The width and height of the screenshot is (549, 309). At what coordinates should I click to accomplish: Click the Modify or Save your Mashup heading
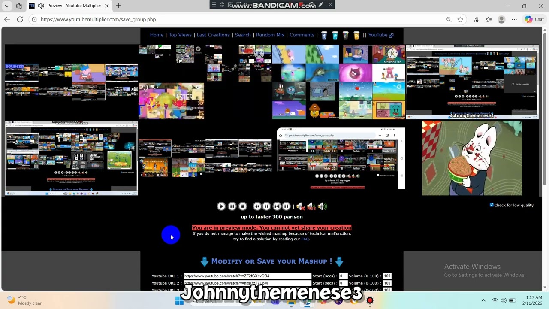coord(271,261)
